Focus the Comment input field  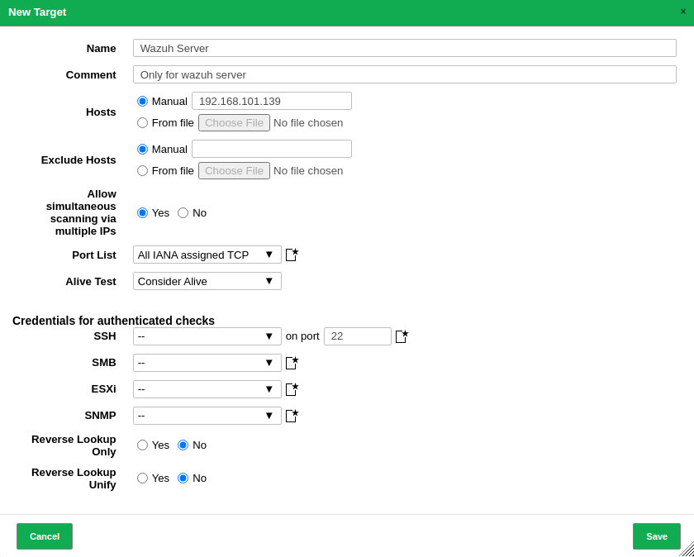point(405,74)
